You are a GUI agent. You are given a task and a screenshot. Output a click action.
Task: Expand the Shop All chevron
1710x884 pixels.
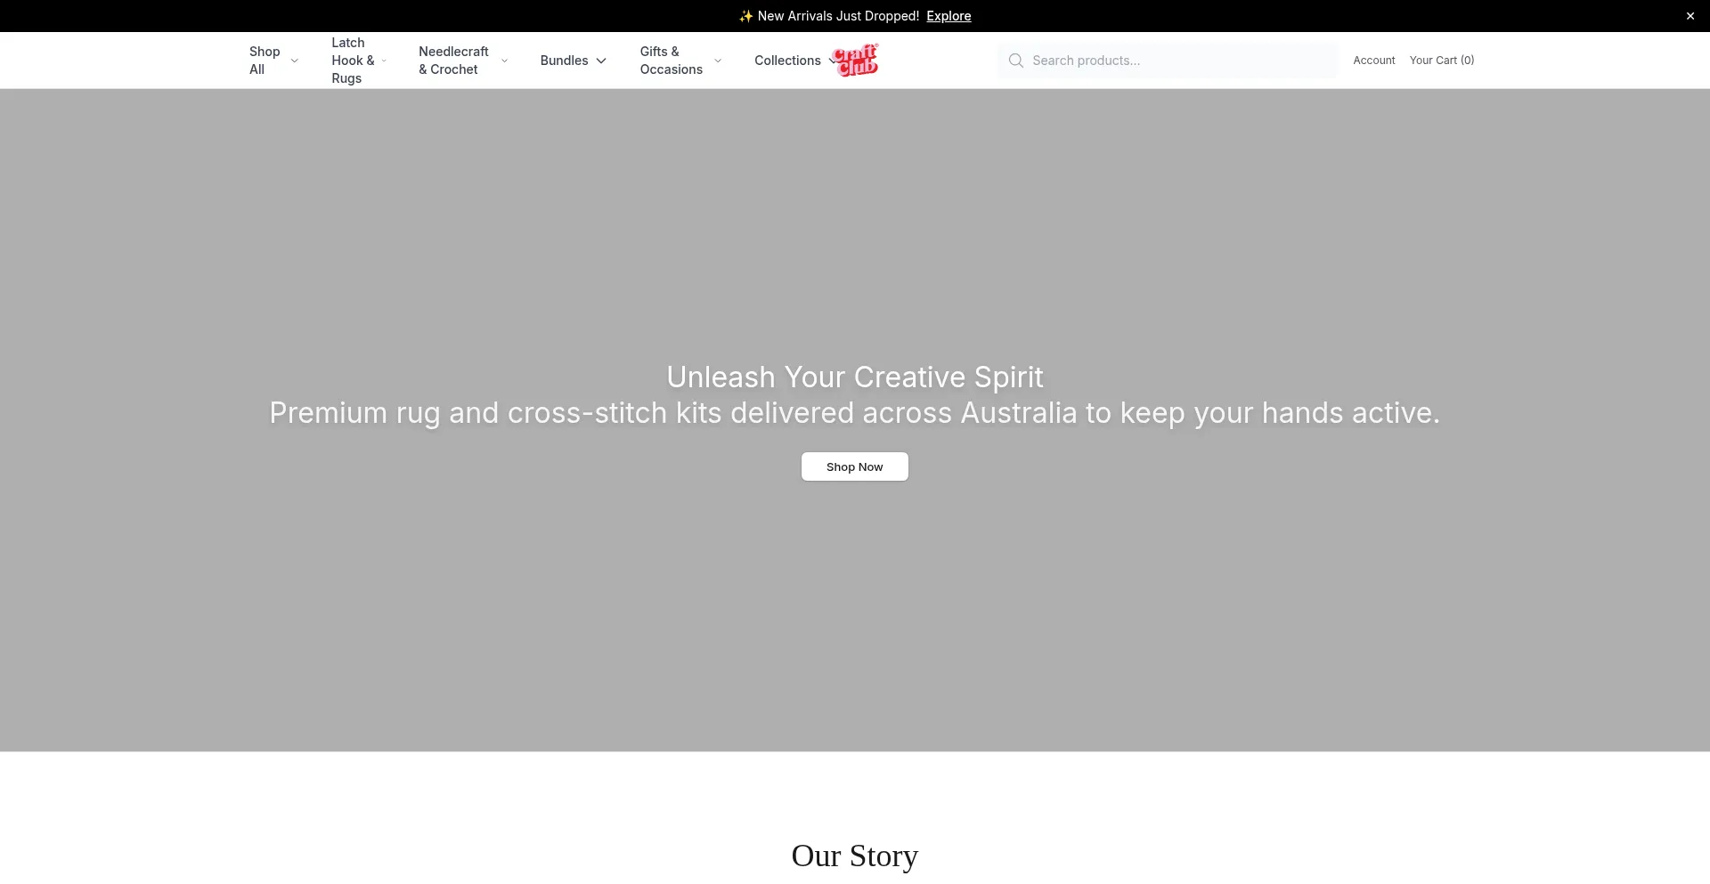(294, 61)
